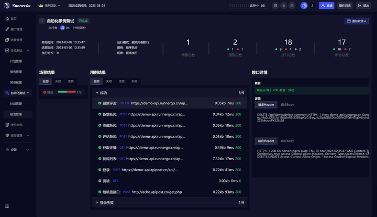Click green status icon on 随机值接口 row
This screenshot has width=377, height=217.
[x=99, y=192]
